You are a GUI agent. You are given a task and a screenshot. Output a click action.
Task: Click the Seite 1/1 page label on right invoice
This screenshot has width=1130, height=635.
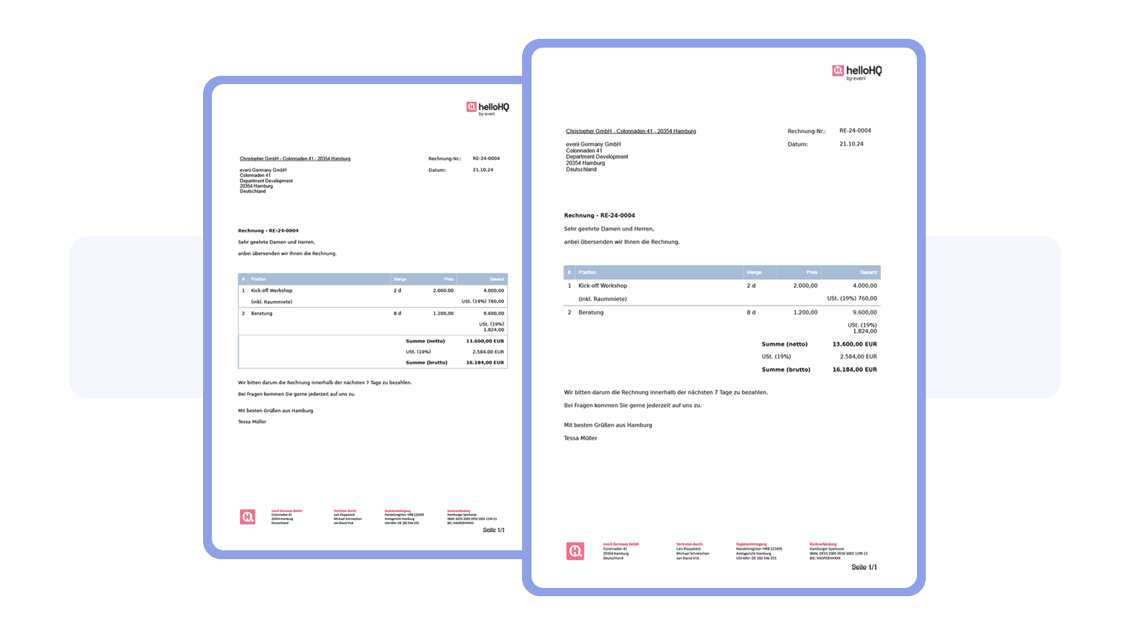pos(863,567)
